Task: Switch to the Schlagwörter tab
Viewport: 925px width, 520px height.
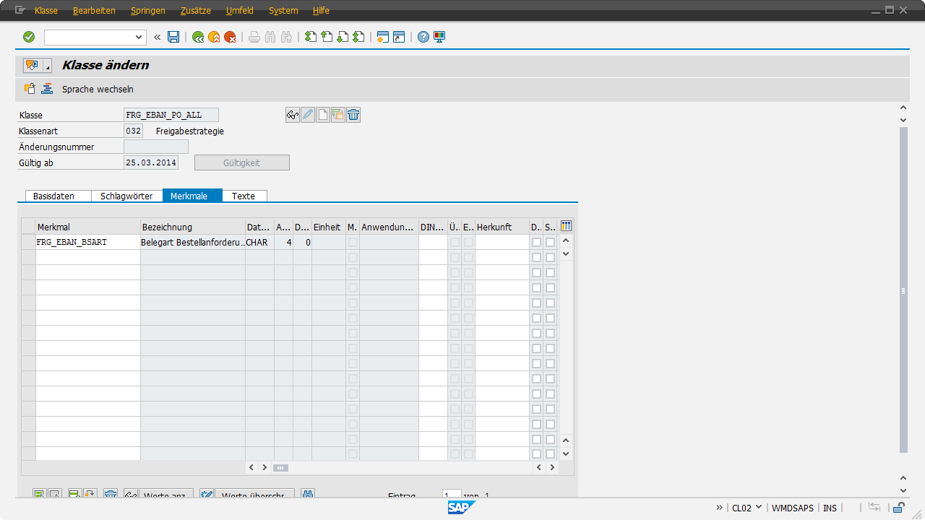Action: [x=126, y=196]
